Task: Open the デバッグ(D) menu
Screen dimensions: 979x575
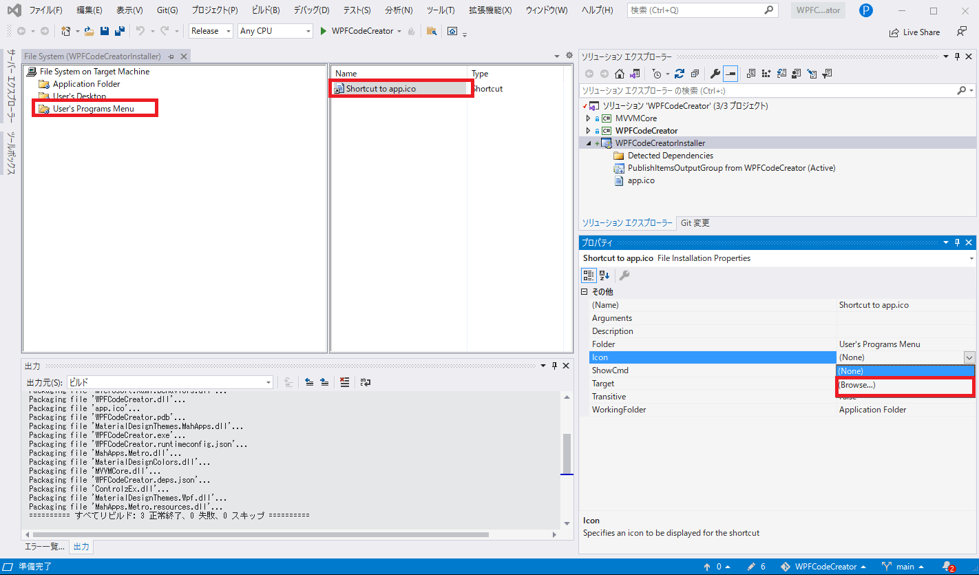Action: tap(311, 10)
